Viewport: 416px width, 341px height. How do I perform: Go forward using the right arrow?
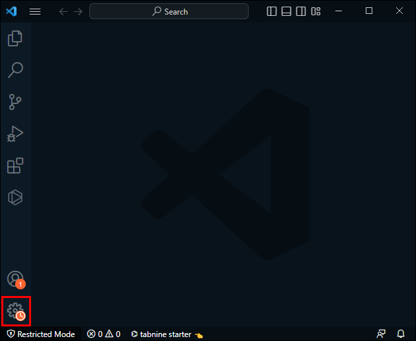[x=78, y=11]
